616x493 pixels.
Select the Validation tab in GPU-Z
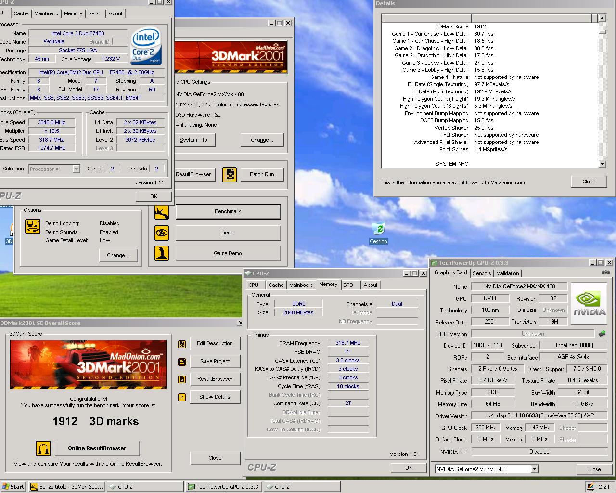[x=508, y=273]
